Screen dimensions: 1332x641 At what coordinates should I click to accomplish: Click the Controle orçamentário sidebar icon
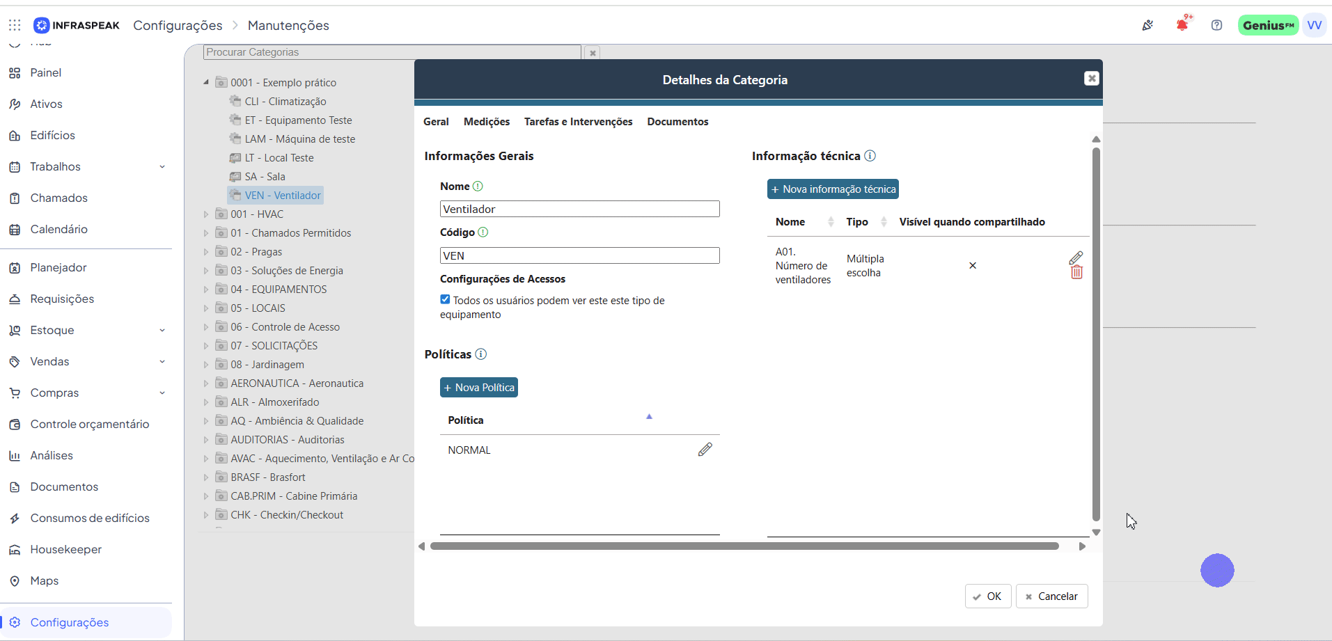(x=15, y=424)
